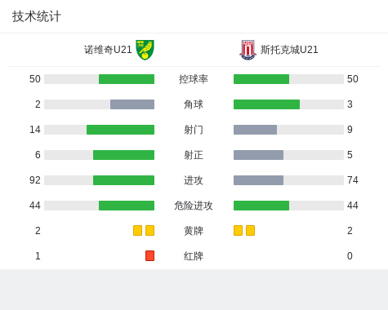Click Norwich's green shots bar showing 14
388x310 pixels.
point(120,130)
